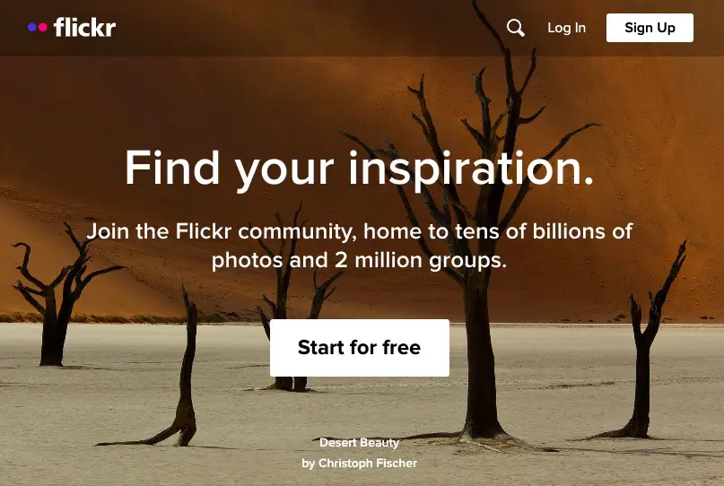Click the "photos and 2 million groups." text
724x486 pixels.
(x=359, y=260)
